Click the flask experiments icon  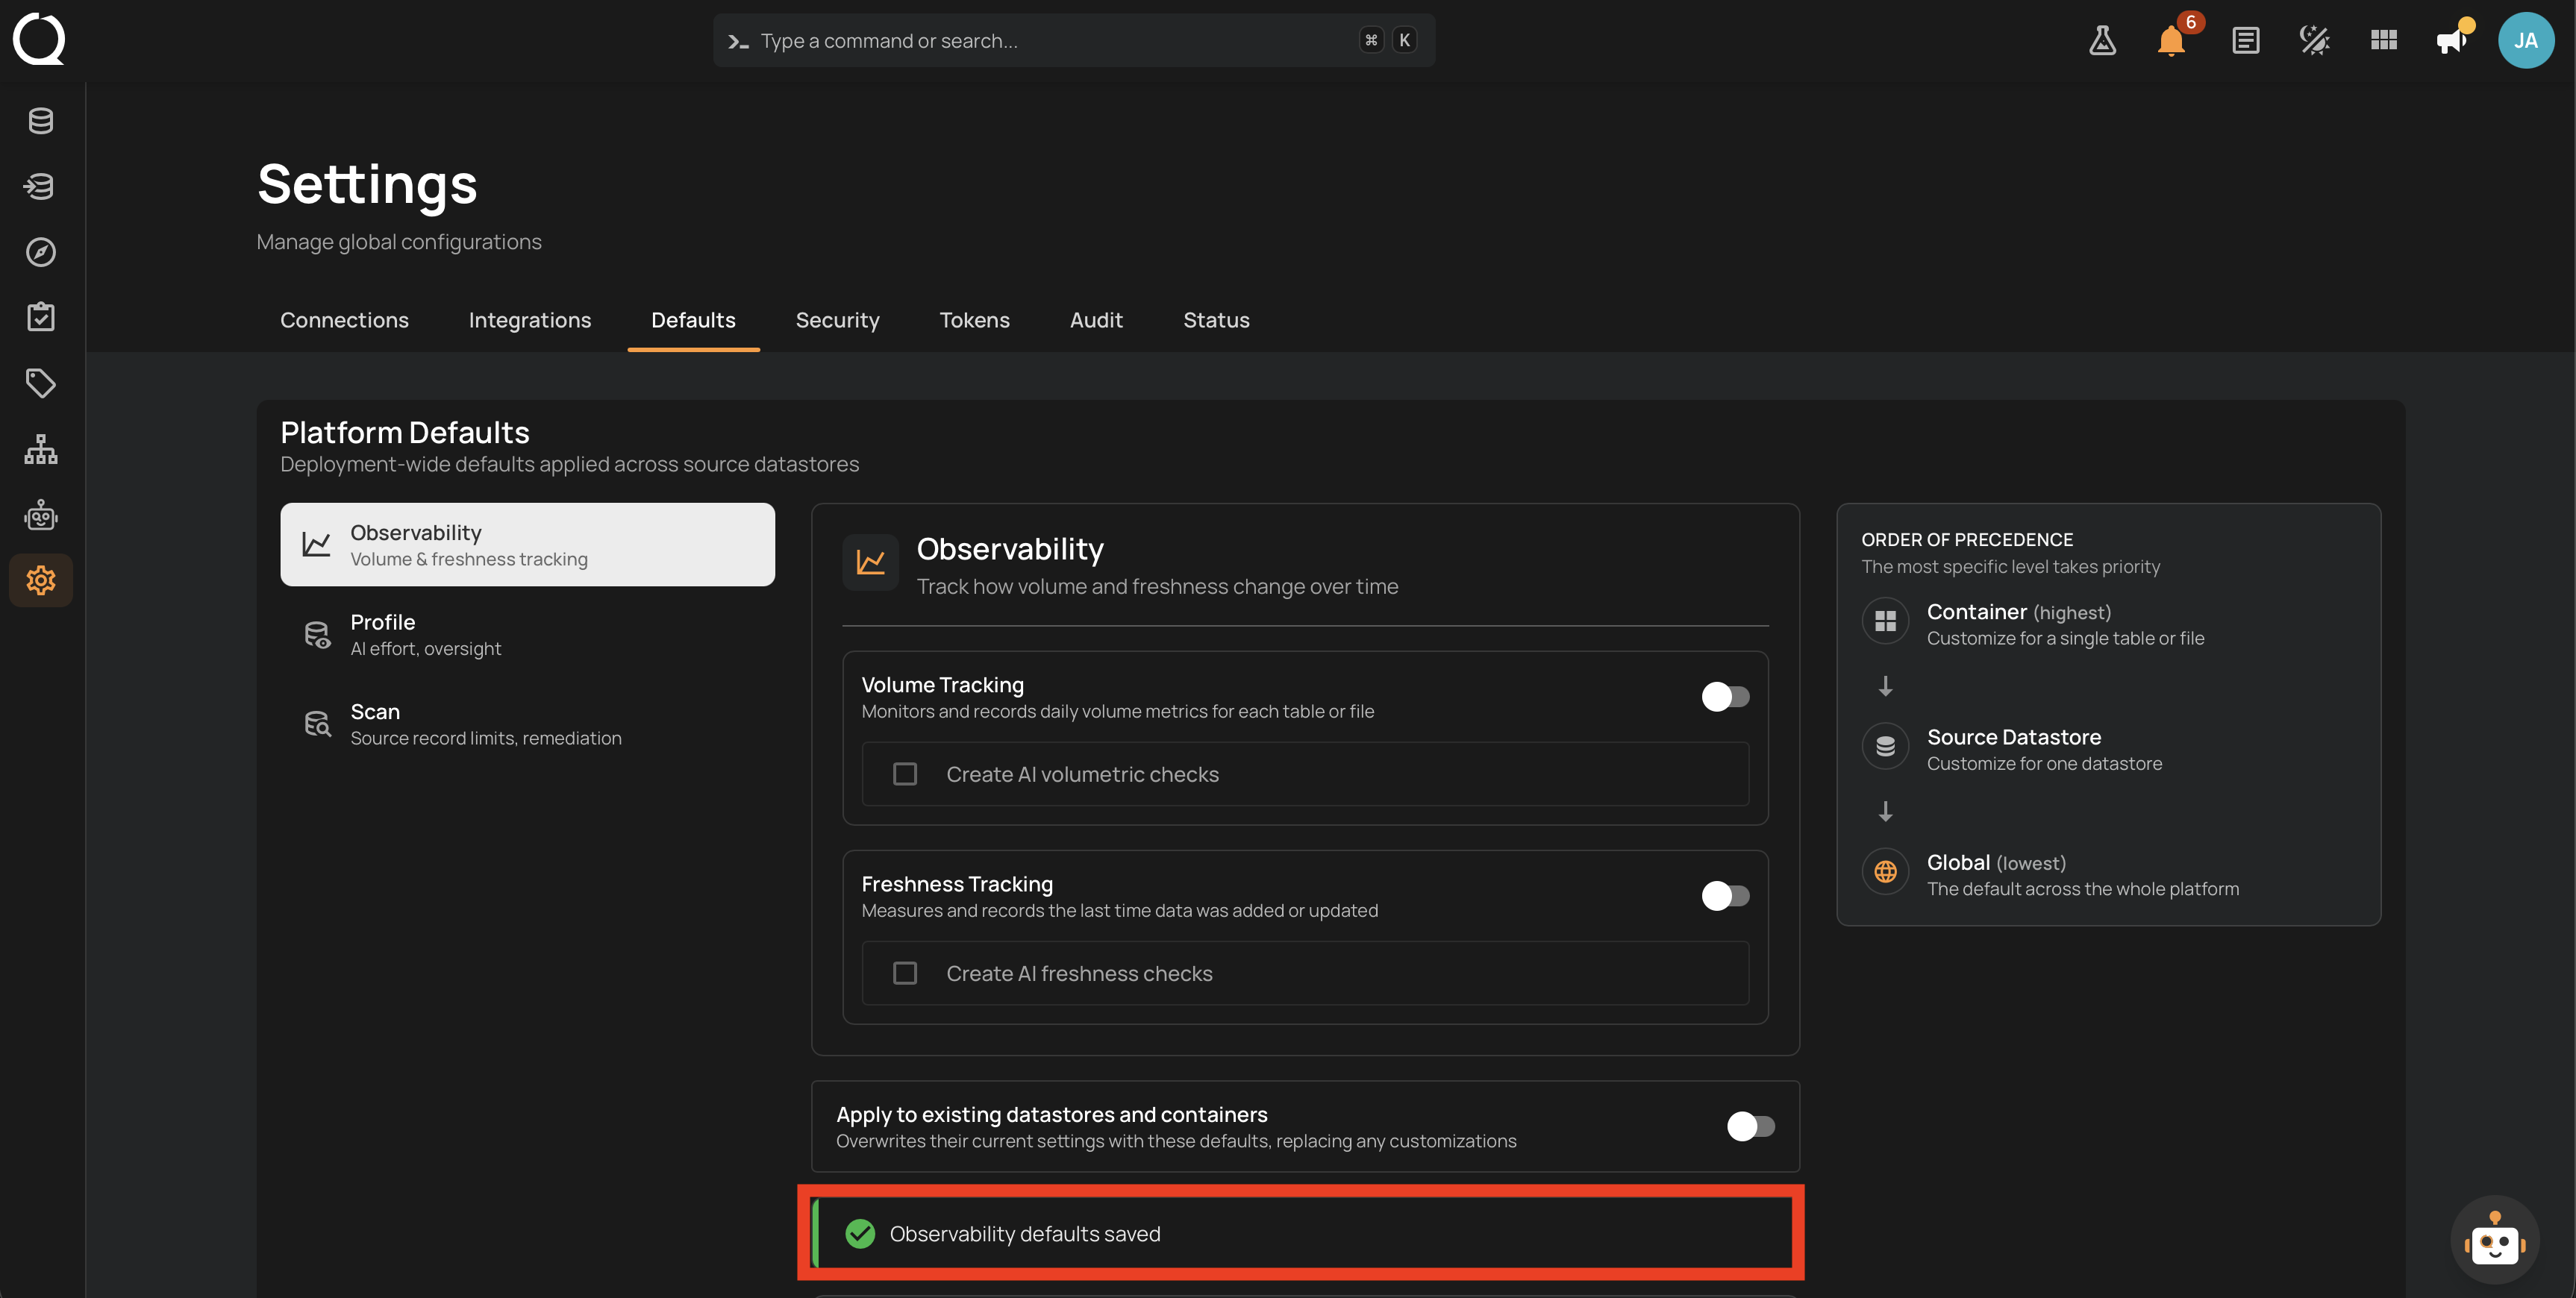[x=2102, y=40]
